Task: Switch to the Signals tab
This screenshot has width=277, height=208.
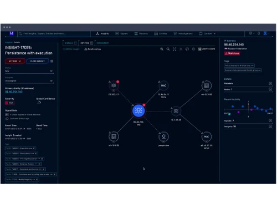Action: coord(70,43)
